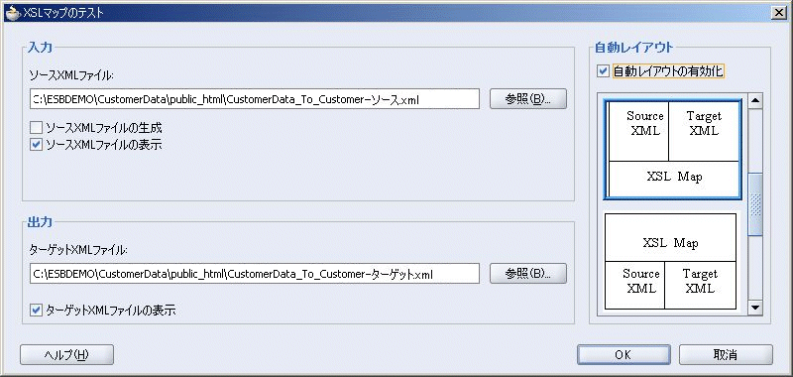Click the ターゲットXMLファイル path input field
Screen dimensions: 793x377
click(255, 274)
